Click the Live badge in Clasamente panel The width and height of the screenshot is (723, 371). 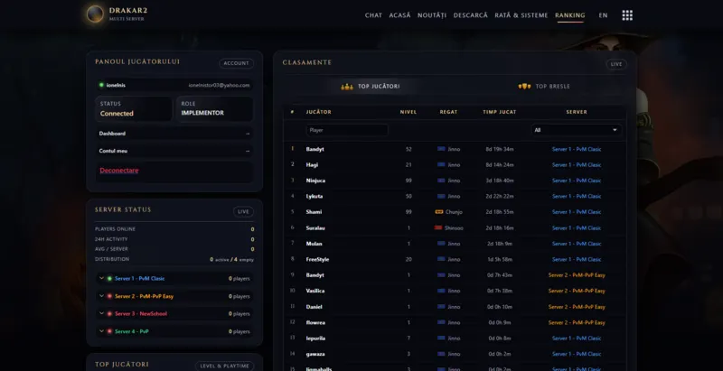(x=616, y=64)
